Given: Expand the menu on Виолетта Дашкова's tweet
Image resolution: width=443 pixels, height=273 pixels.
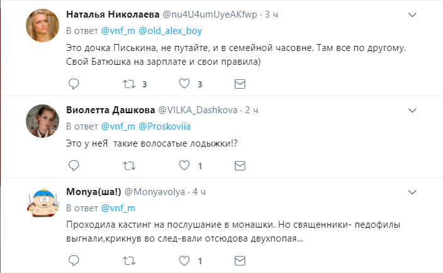Looking at the screenshot, I should click(413, 108).
